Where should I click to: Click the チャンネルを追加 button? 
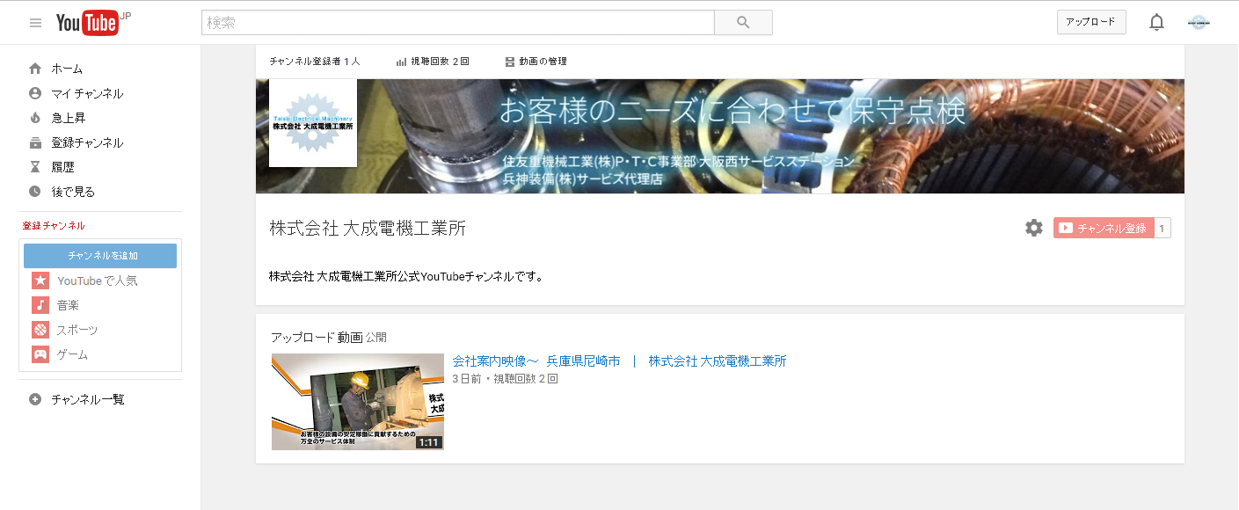[100, 256]
